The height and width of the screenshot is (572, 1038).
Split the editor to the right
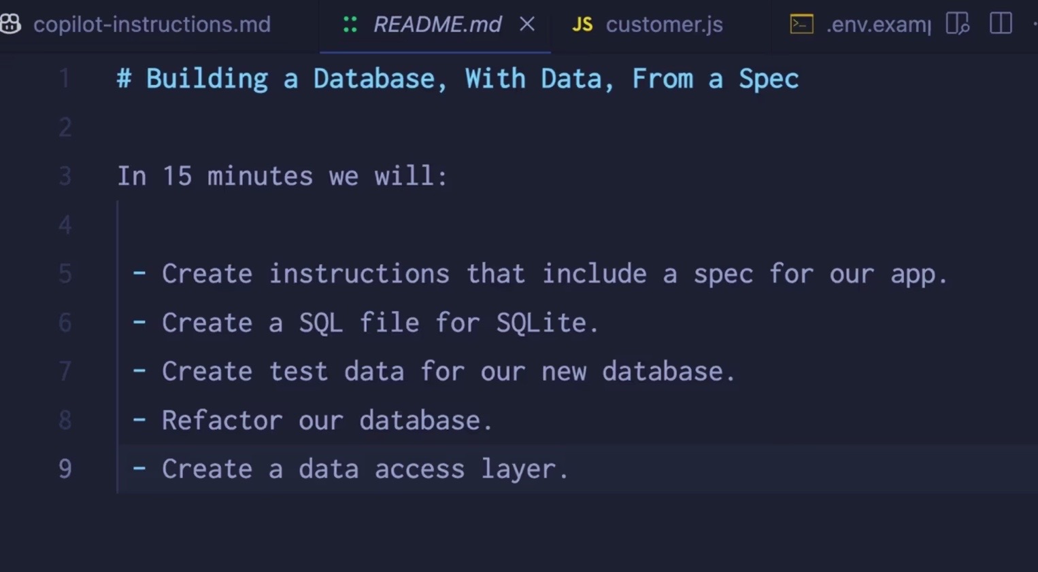pos(1001,24)
